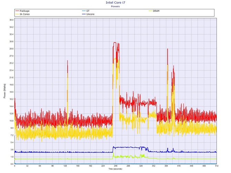Click the Time (seconds) axis label
The width and height of the screenshot is (231, 173).
pos(115,169)
